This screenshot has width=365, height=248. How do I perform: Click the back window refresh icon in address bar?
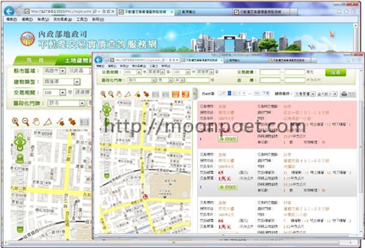108,11
